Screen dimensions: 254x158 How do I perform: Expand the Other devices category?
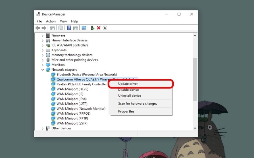43,128
